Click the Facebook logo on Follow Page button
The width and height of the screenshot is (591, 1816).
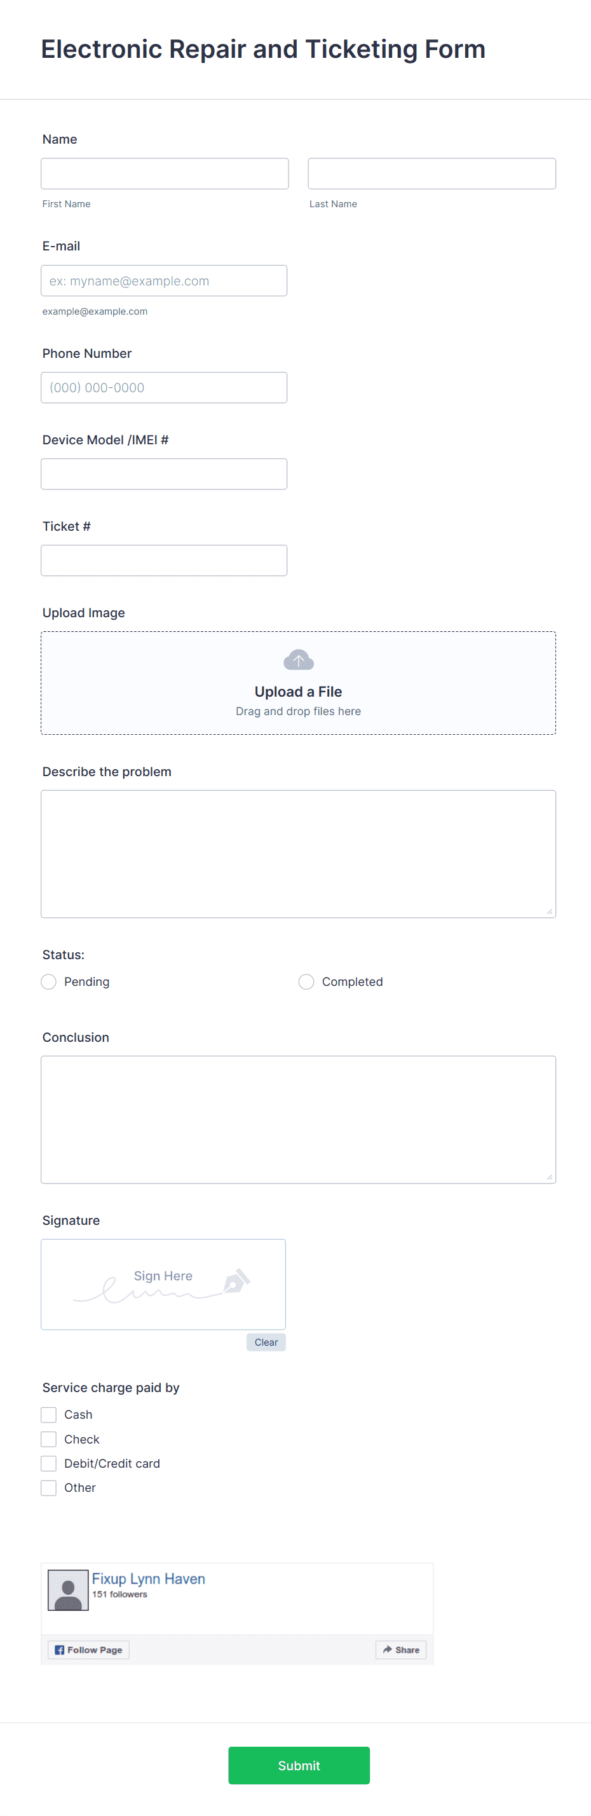point(60,1649)
